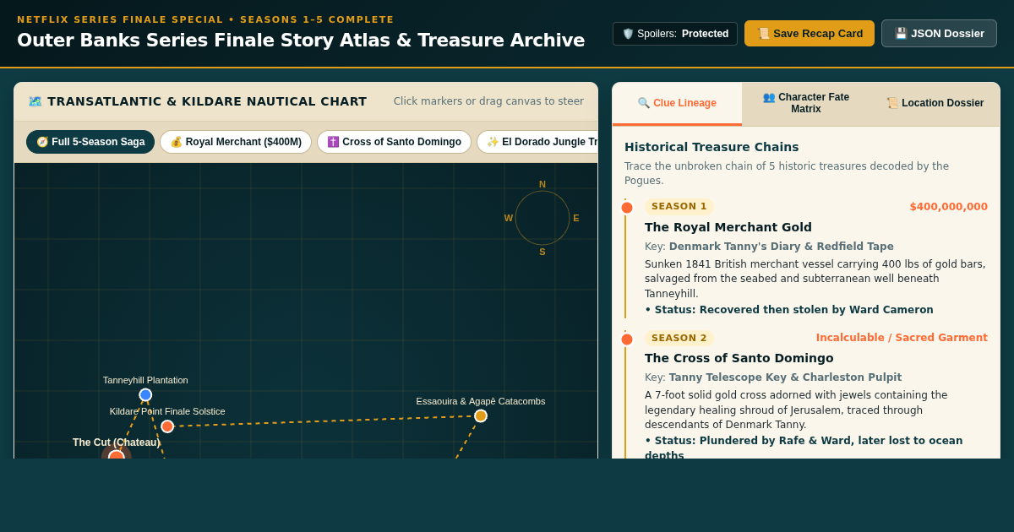This screenshot has width=1014, height=532.
Task: Click the $400,000,000 value
Action: (x=948, y=207)
